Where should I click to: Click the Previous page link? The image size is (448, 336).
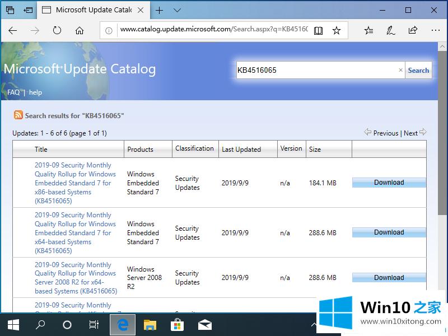coord(385,133)
